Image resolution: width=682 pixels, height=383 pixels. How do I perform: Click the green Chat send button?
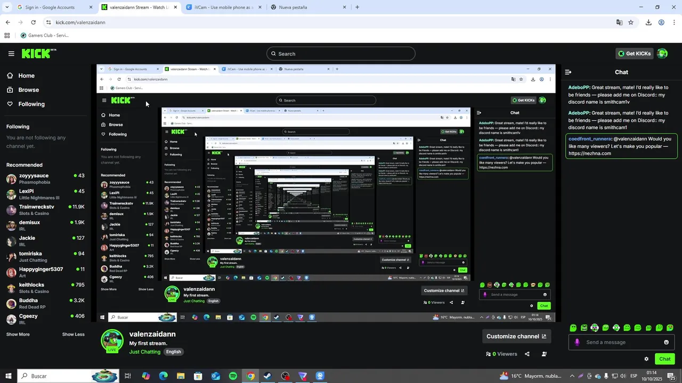[665, 359]
